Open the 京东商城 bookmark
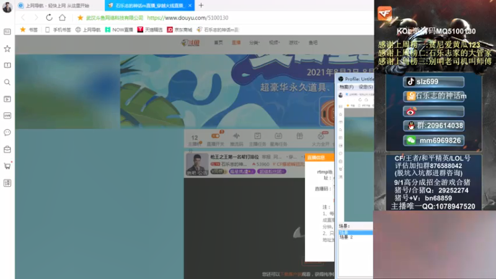The image size is (496, 279). tap(180, 30)
